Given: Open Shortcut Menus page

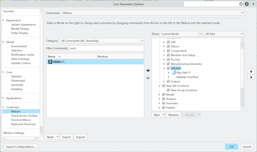Looking at the screenshot, I should (x=21, y=120).
